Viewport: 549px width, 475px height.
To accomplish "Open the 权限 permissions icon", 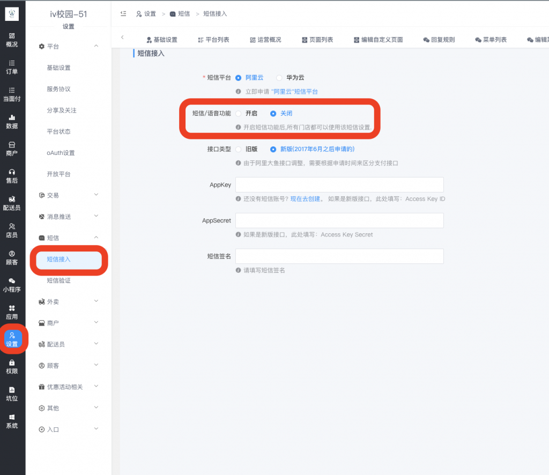I will (12, 366).
